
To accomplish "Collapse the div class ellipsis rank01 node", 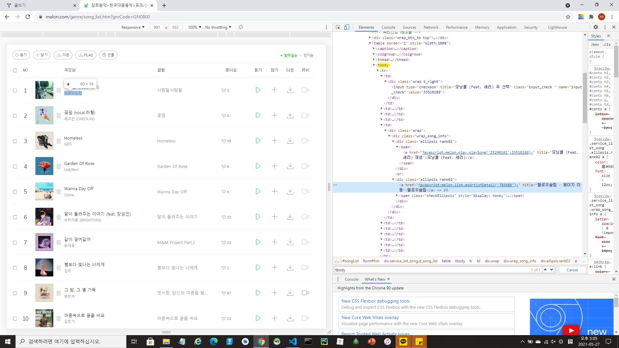I will [x=393, y=141].
